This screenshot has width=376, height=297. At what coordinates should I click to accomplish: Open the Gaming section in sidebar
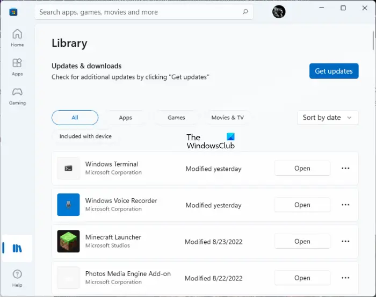17,96
